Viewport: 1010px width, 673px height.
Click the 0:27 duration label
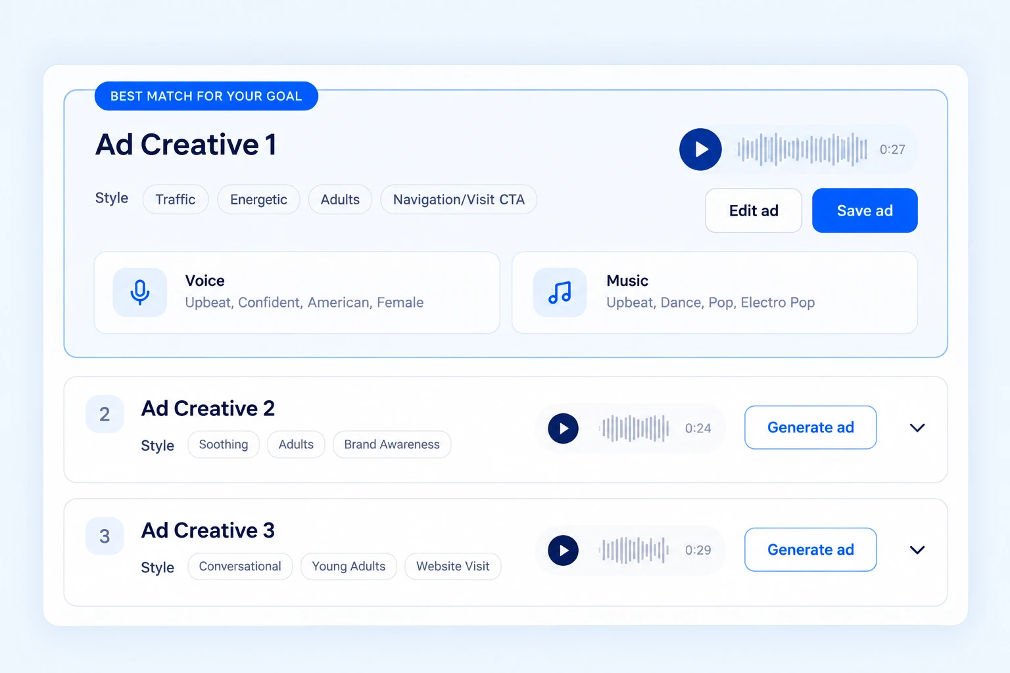[892, 149]
